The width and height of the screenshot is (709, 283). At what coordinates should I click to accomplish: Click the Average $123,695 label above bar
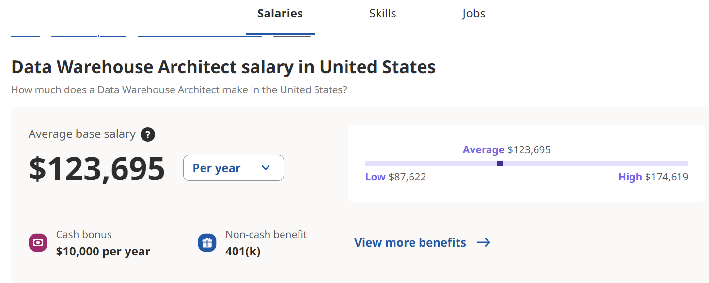coord(506,150)
